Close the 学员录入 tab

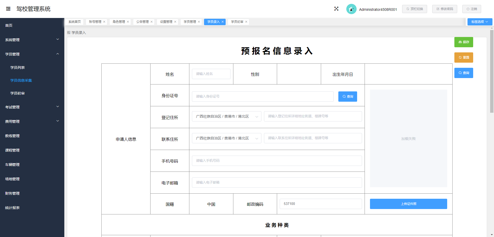click(223, 22)
